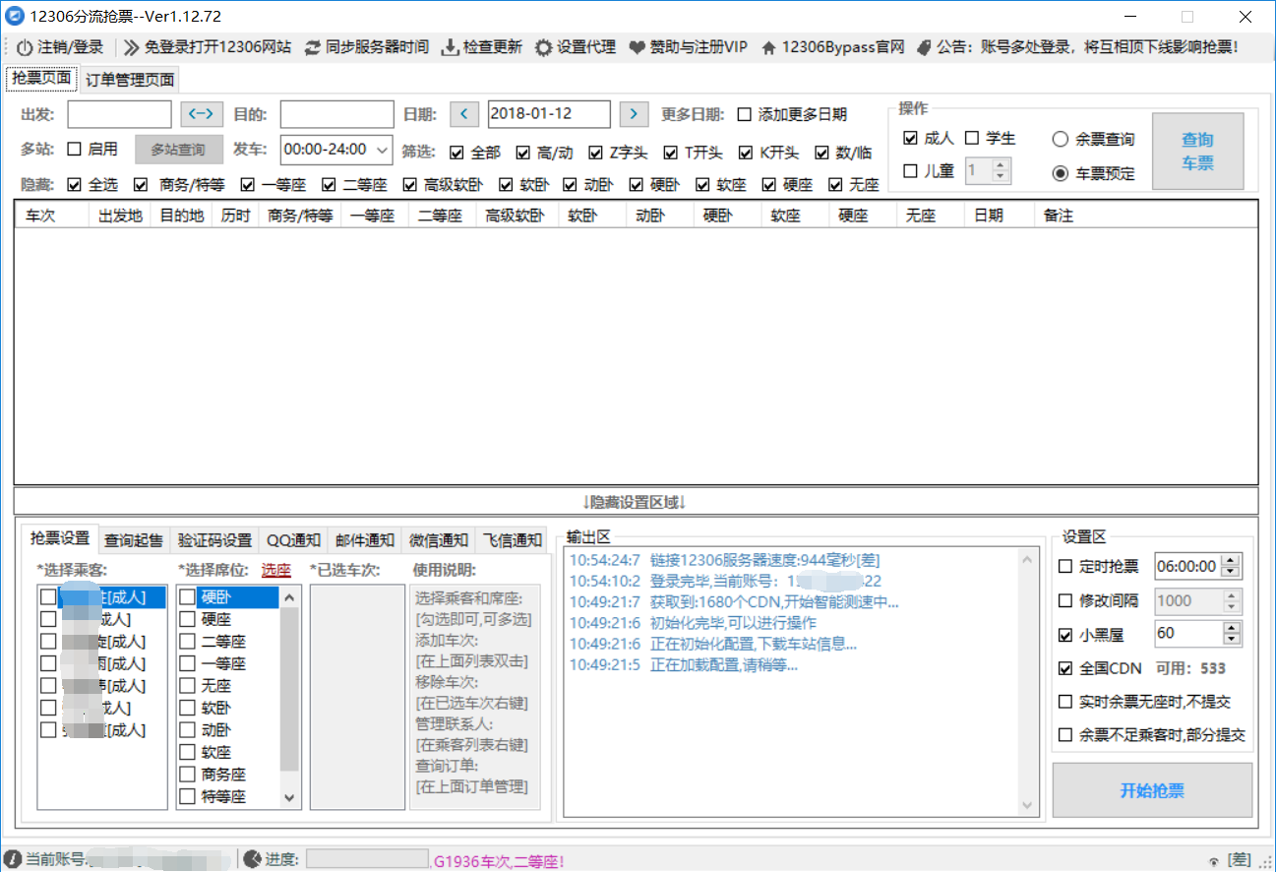Open 12306 website without login
The width and height of the screenshot is (1276, 872).
tap(132, 47)
